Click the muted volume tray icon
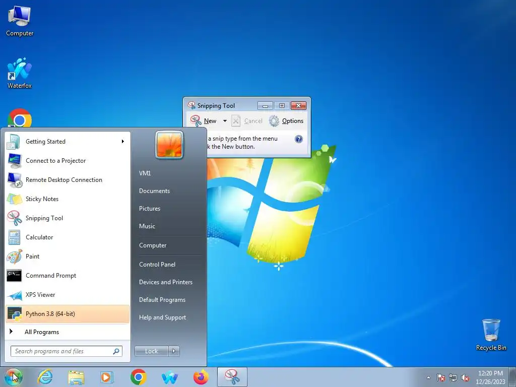This screenshot has width=516, height=387. tap(465, 377)
